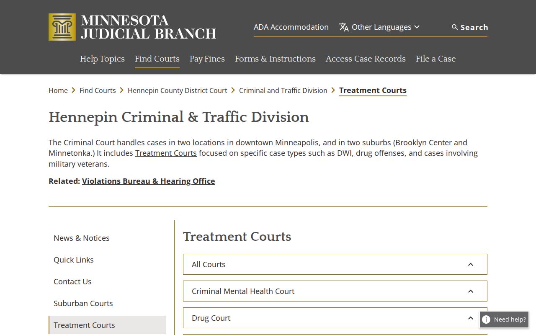This screenshot has width=536, height=335.
Task: Click the Minnesota Judicial Branch pillar logo
Action: 62,27
